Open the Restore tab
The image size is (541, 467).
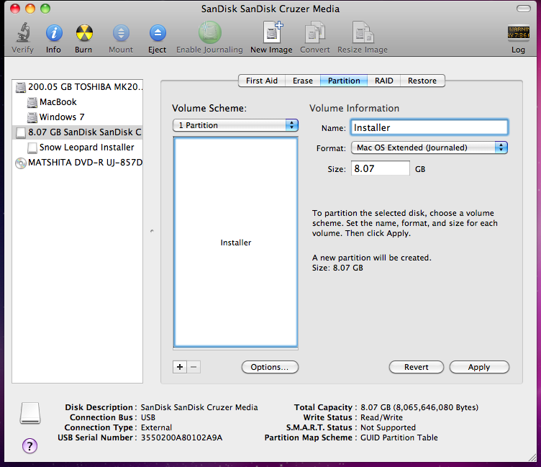pyautogui.click(x=422, y=81)
